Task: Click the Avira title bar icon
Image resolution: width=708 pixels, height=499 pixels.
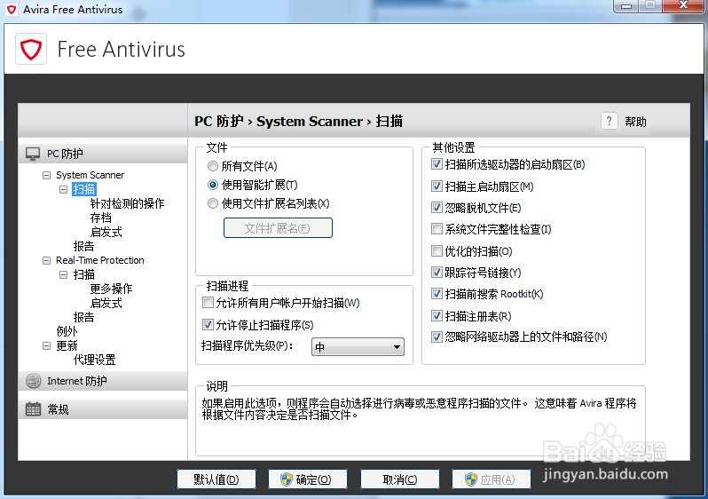Action: pos(12,9)
